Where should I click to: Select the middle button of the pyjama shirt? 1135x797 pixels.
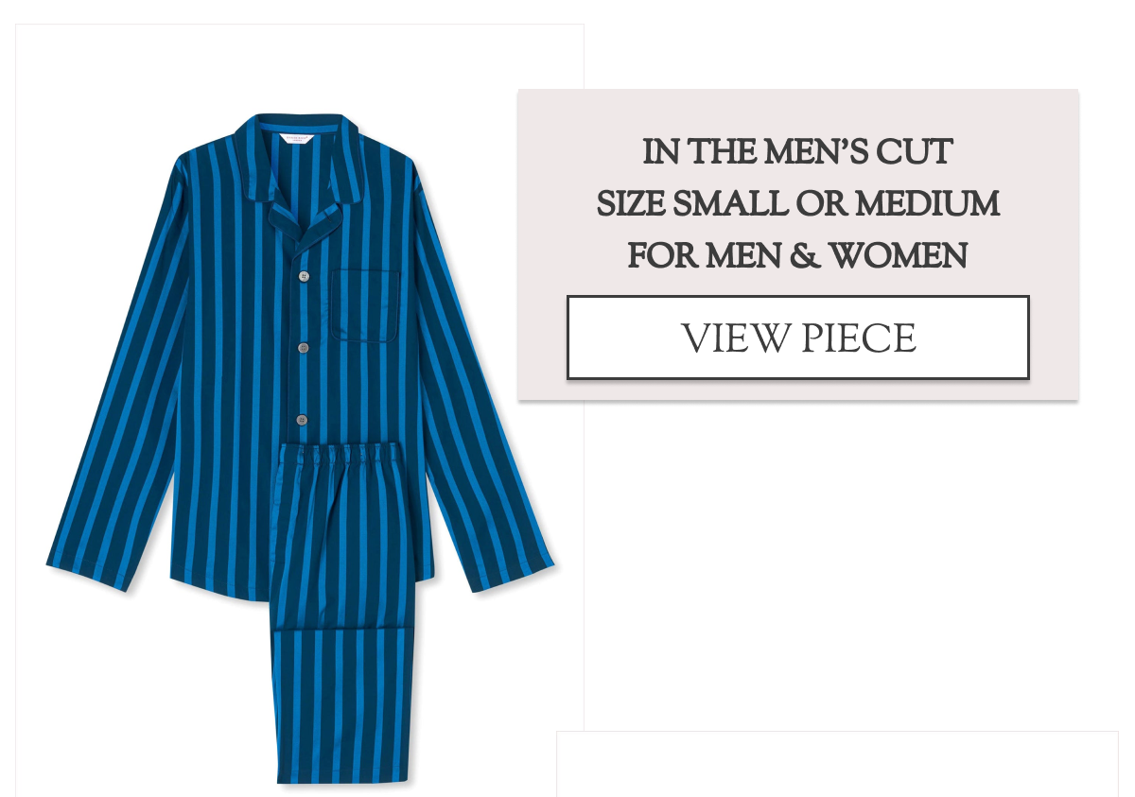click(x=303, y=348)
